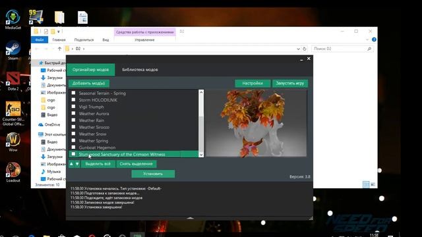Check the Seasonal Terrain - Spring mod
Viewport: 422px width, 237px height.
(73, 93)
